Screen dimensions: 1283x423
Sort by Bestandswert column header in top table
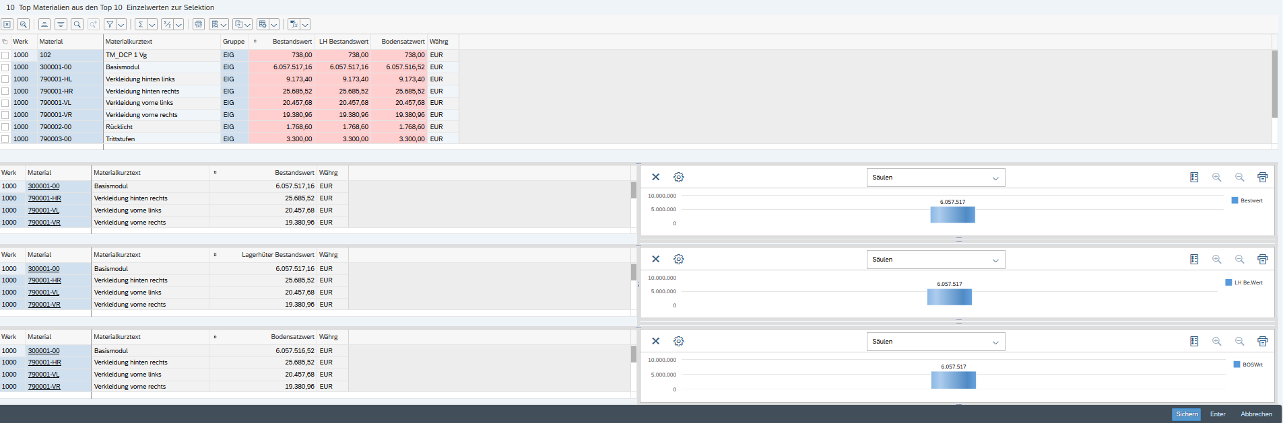pyautogui.click(x=292, y=42)
